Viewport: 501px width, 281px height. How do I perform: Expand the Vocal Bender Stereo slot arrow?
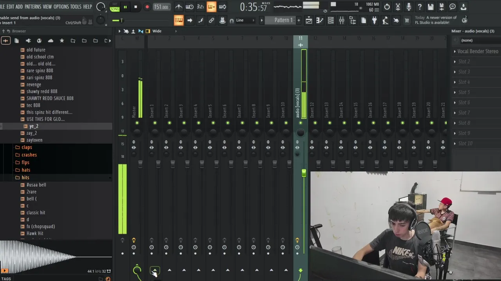click(455, 52)
